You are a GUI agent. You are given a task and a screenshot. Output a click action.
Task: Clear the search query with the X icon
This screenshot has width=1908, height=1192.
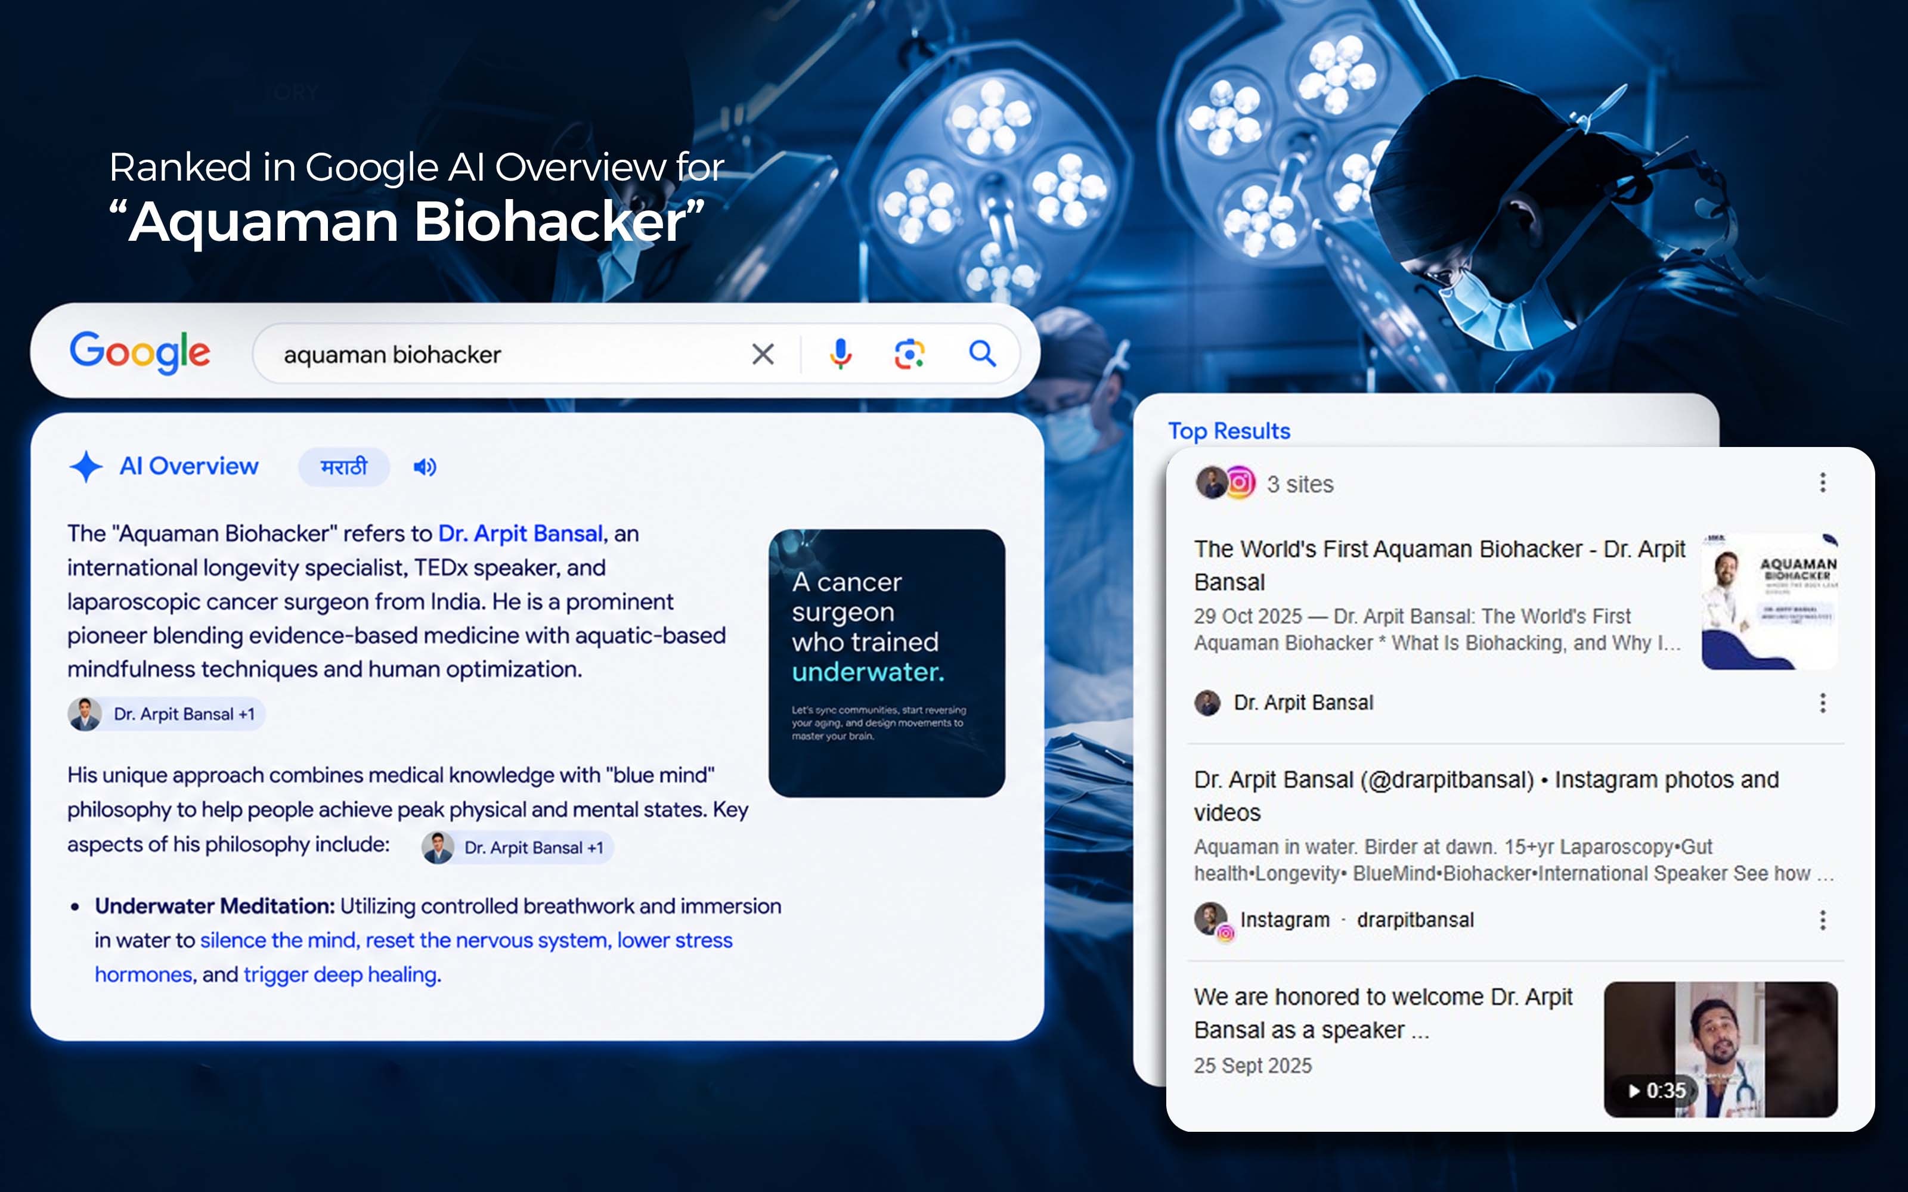pyautogui.click(x=763, y=354)
